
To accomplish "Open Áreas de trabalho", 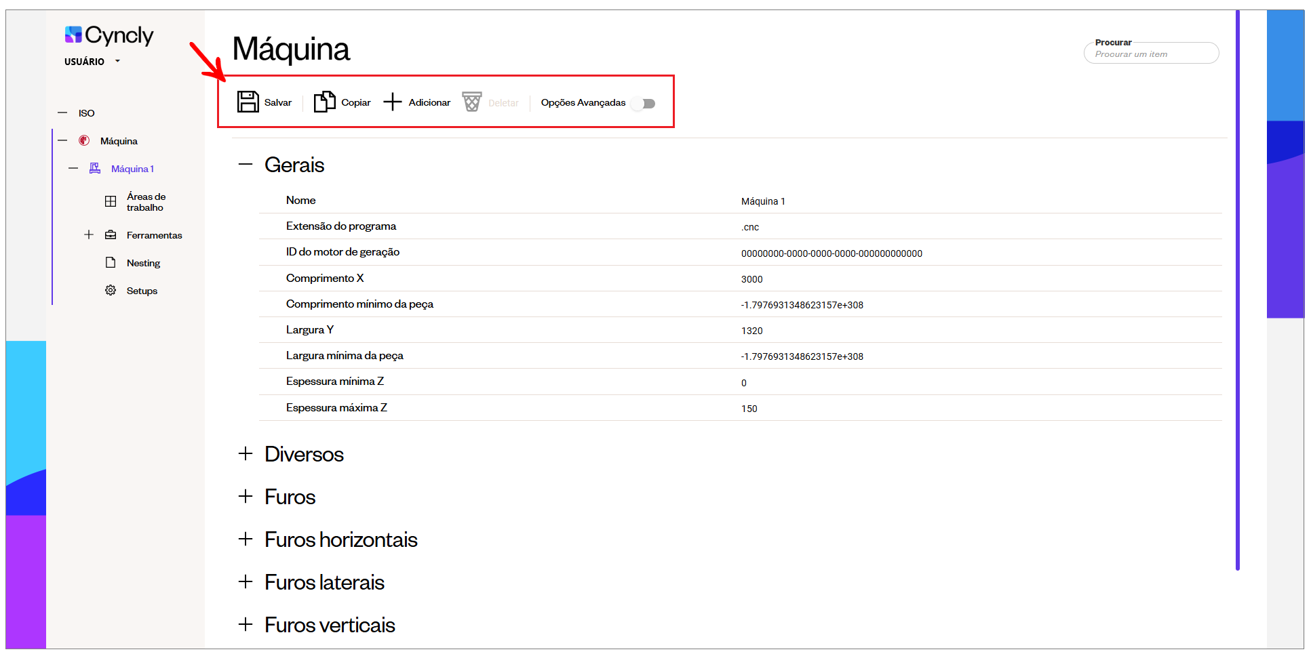I will coord(146,202).
